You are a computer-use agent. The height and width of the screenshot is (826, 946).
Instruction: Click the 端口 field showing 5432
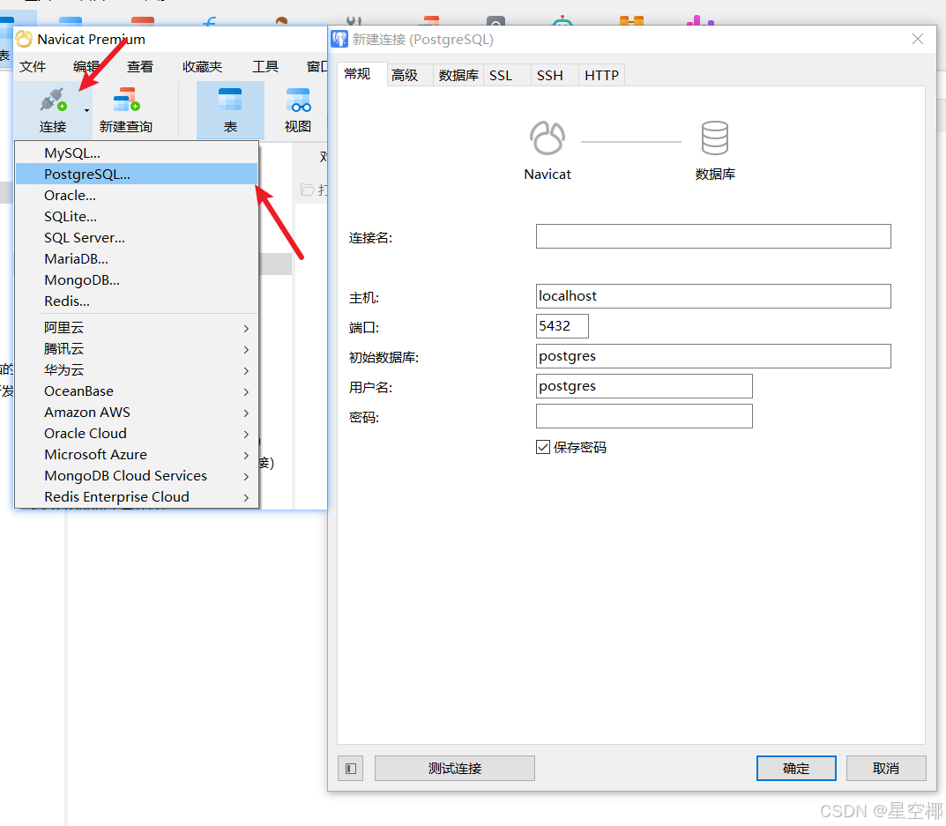pyautogui.click(x=562, y=326)
